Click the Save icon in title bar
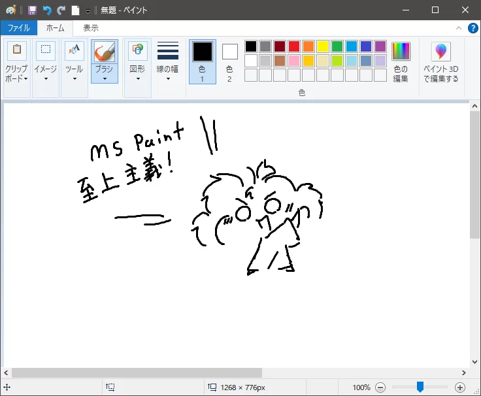 click(x=32, y=10)
